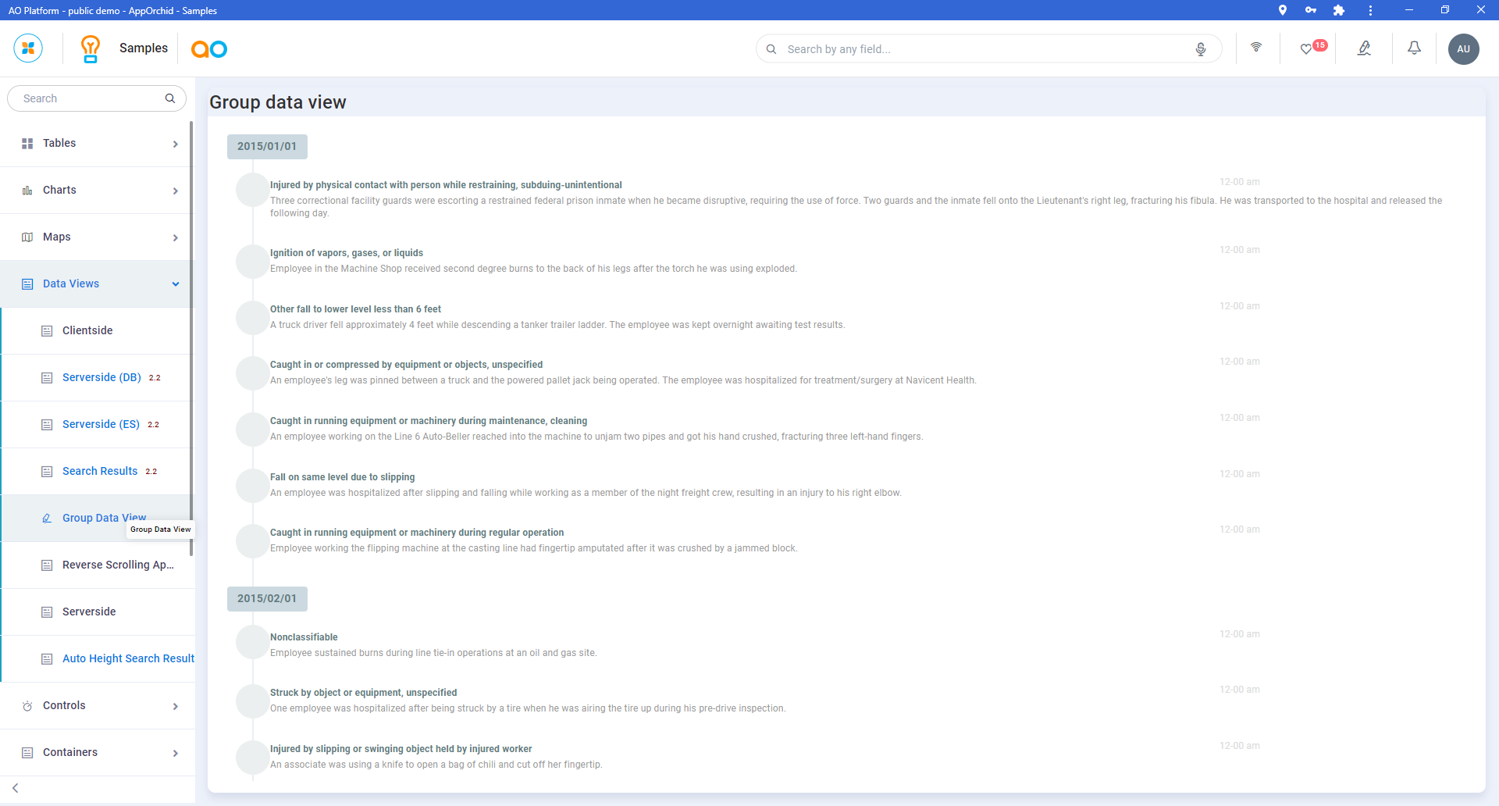Open the Clientside data view
This screenshot has height=806, width=1499.
(x=87, y=331)
